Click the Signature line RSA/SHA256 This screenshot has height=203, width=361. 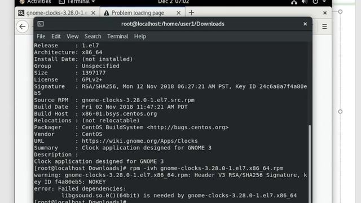pos(170,90)
